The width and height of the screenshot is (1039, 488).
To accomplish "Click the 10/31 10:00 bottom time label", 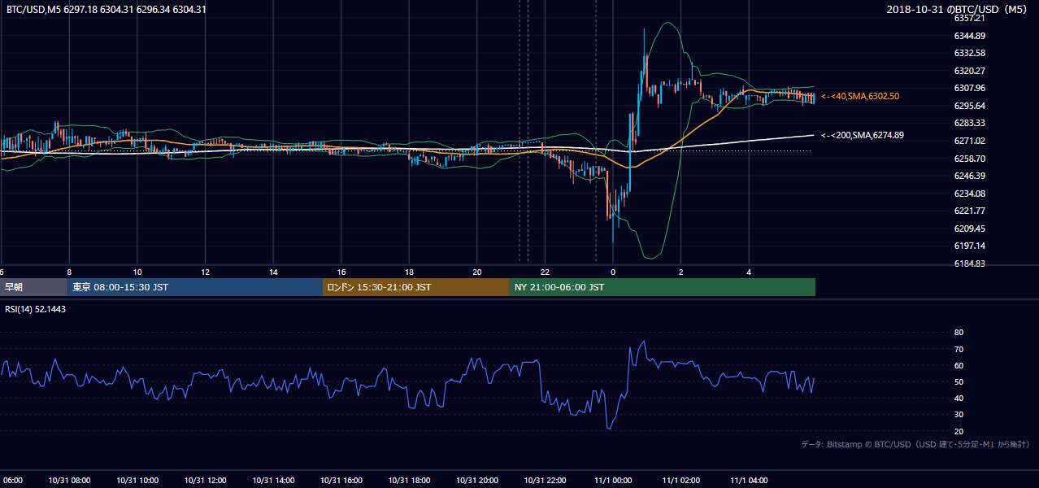I will [137, 481].
